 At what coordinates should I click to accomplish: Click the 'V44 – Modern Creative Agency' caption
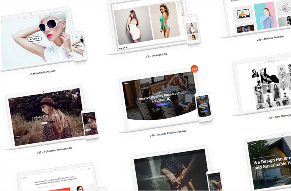[x=168, y=133]
